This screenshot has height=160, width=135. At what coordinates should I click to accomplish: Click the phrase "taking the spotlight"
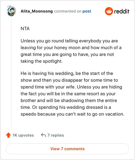click(x=41, y=61)
